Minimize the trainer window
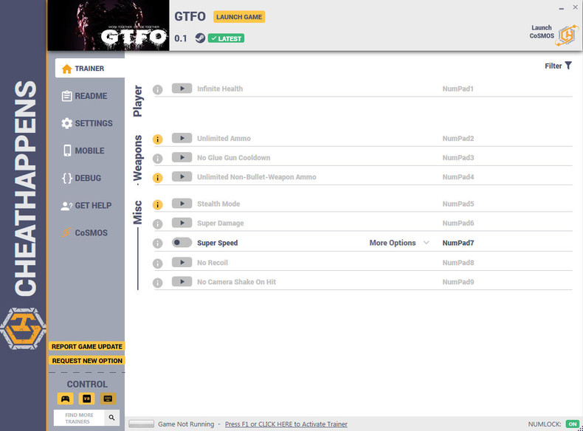This screenshot has height=431, width=583. pos(561,8)
